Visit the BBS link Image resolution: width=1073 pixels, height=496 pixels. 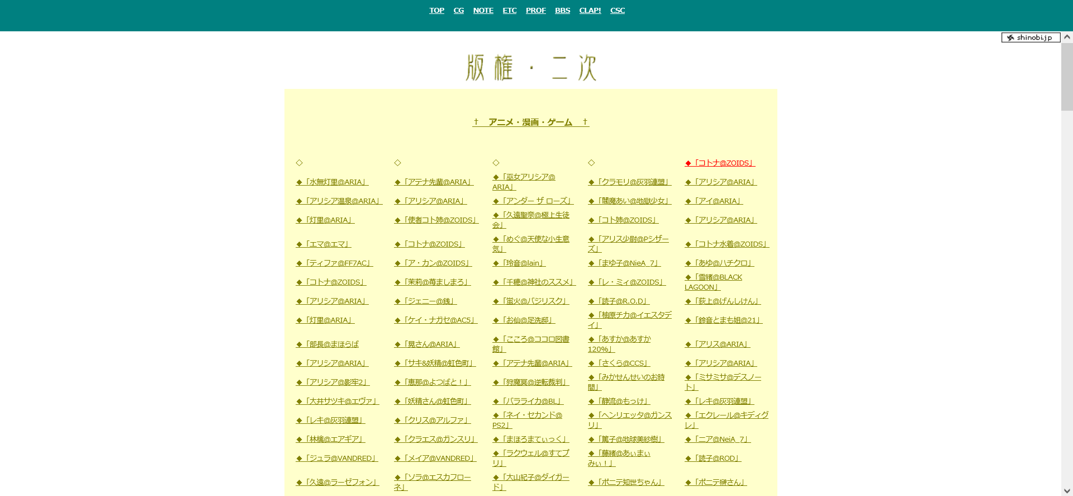point(562,11)
